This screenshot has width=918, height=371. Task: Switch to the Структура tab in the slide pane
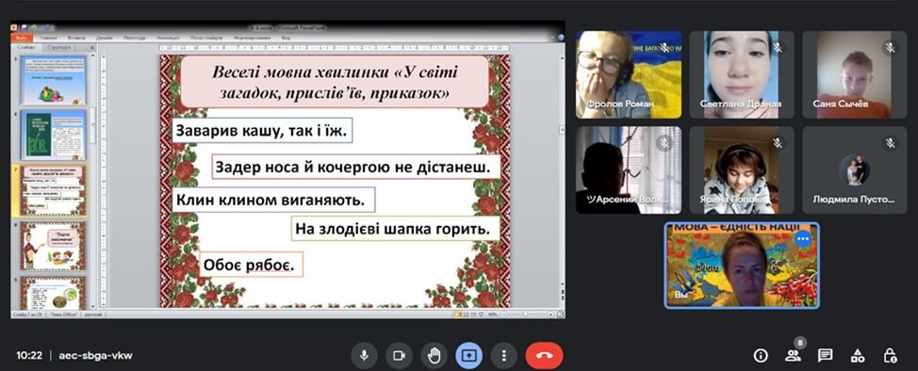click(58, 47)
